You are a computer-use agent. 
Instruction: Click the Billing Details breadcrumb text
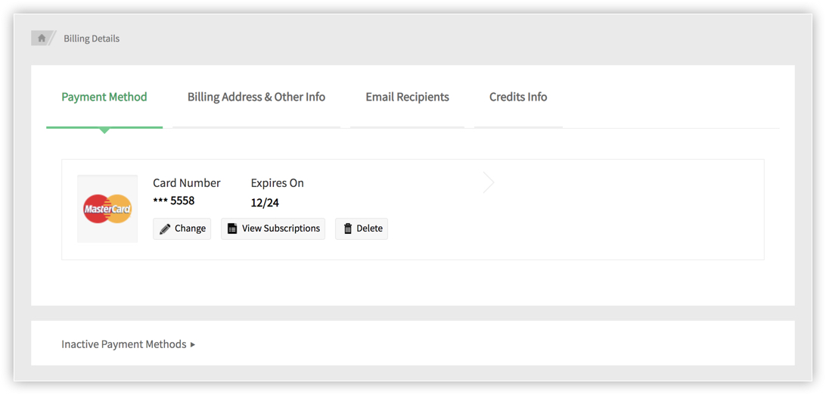92,39
